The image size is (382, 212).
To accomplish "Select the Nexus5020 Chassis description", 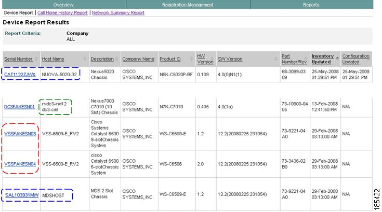I will 102,75.
